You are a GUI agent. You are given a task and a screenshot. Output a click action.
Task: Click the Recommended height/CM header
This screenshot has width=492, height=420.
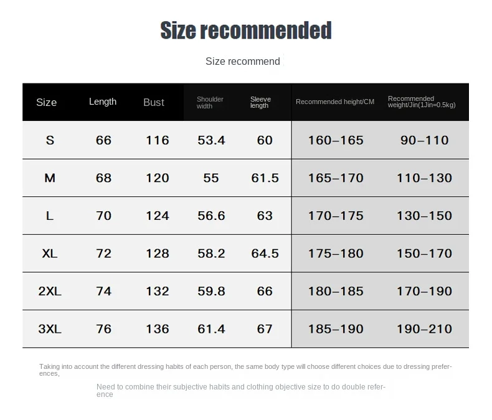[x=335, y=102]
